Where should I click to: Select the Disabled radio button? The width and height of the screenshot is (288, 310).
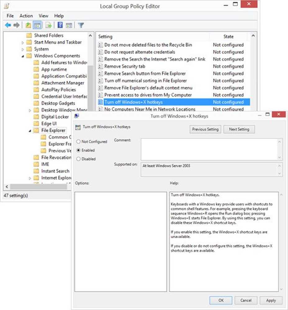tap(79, 159)
